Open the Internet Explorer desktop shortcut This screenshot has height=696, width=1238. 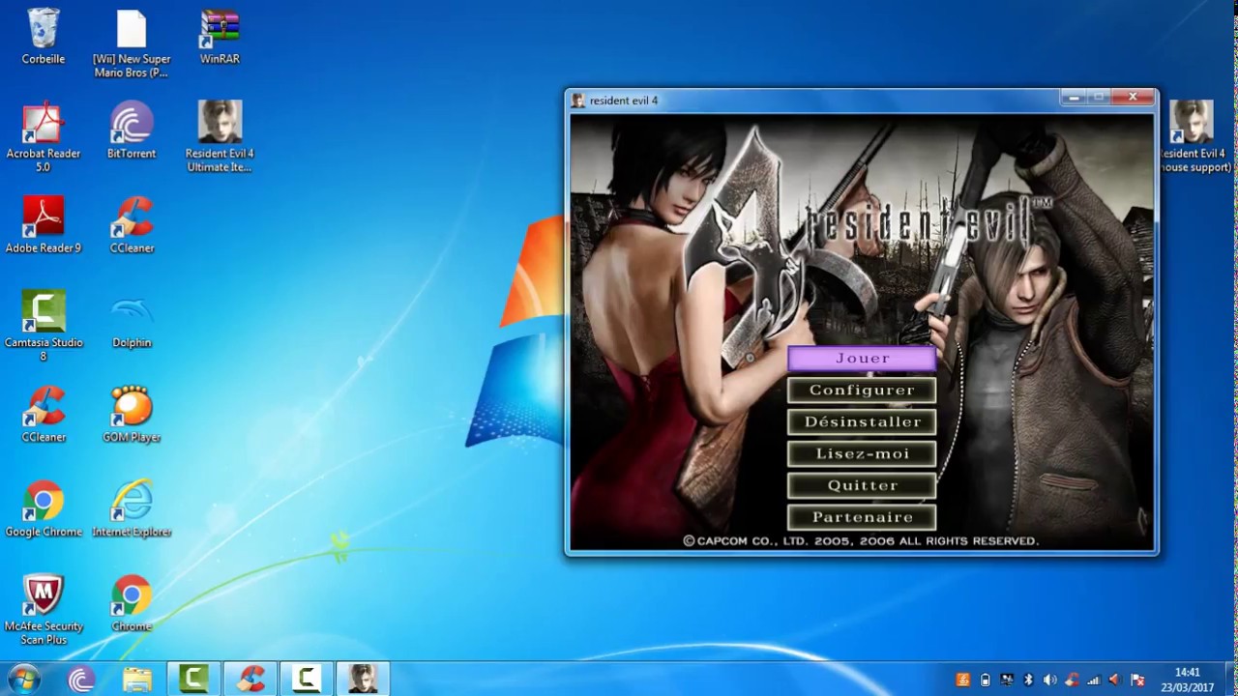point(132,509)
